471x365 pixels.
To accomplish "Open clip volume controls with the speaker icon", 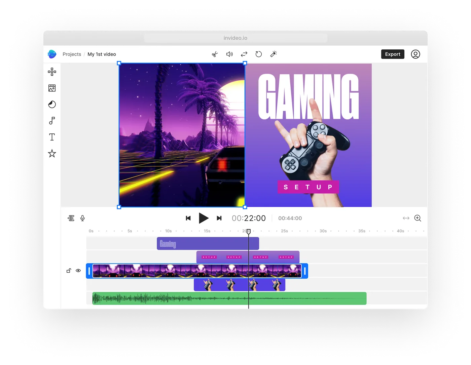I will [229, 54].
